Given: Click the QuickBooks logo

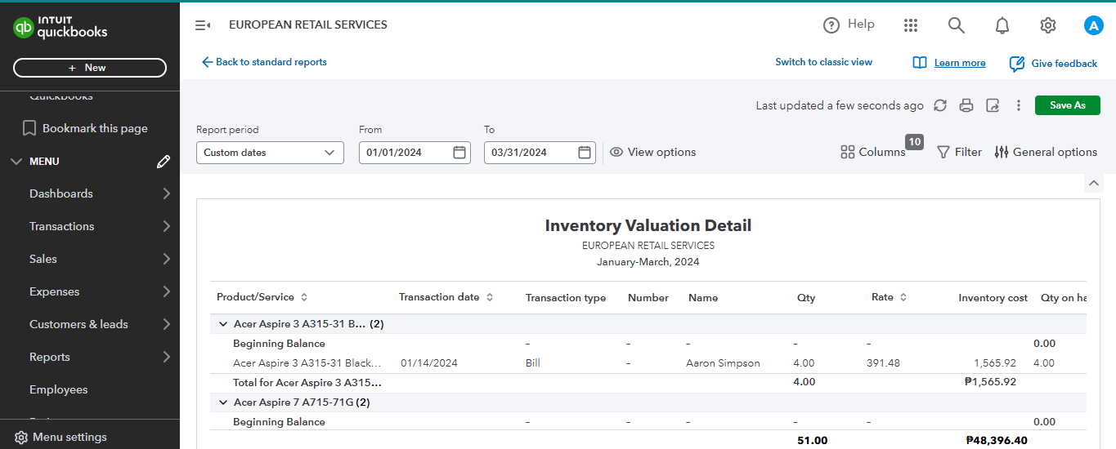Looking at the screenshot, I should tap(61, 28).
